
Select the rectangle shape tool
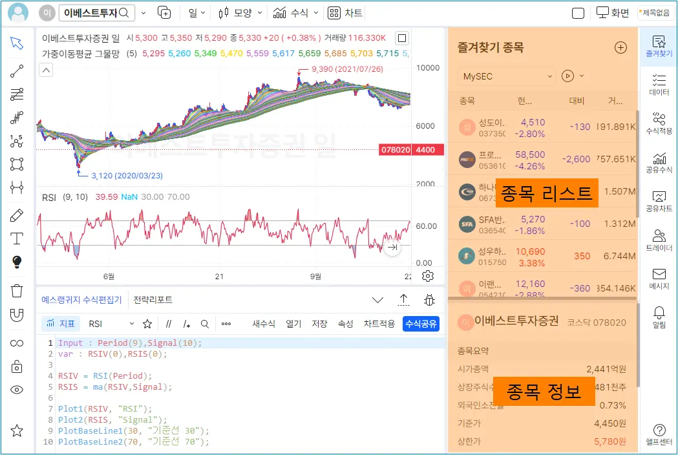(17, 164)
